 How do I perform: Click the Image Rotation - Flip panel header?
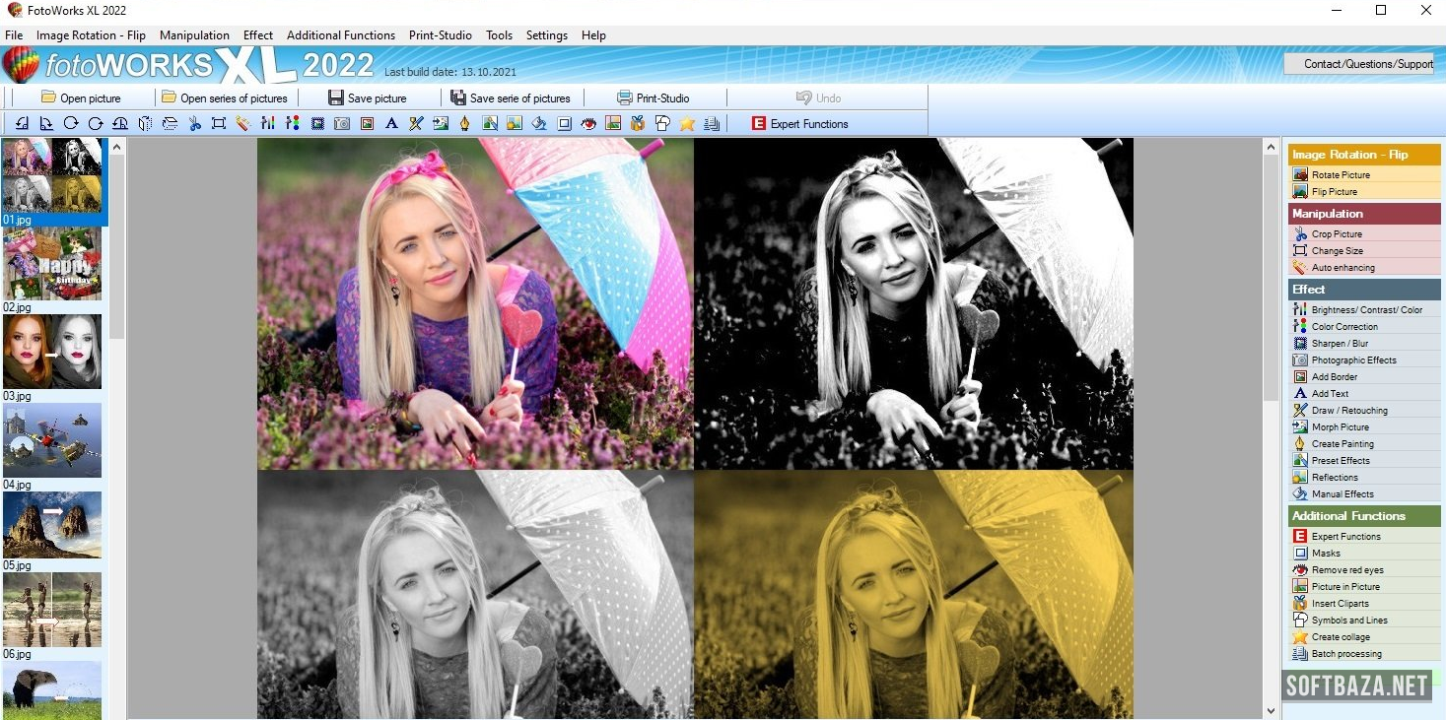[x=1363, y=155]
